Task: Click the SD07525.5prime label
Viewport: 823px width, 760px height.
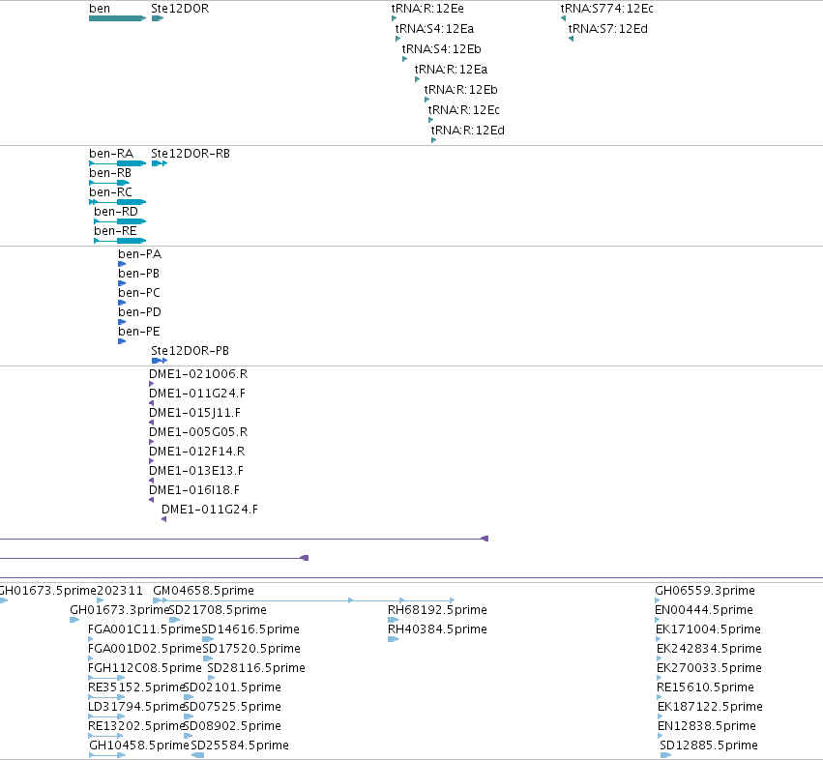Action: tap(232, 707)
